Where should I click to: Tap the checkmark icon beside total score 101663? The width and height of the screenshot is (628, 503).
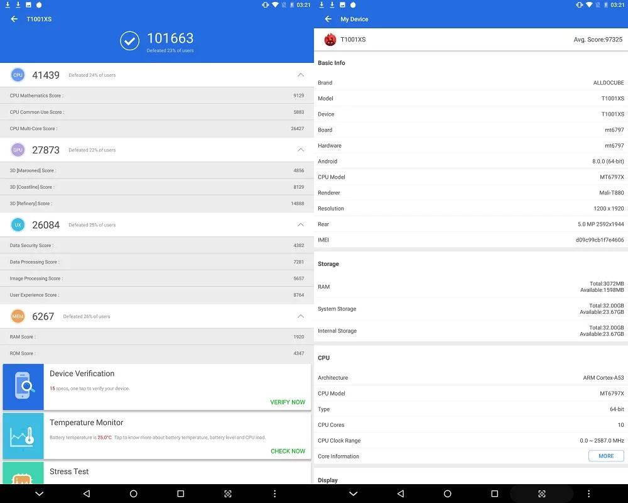pyautogui.click(x=130, y=41)
